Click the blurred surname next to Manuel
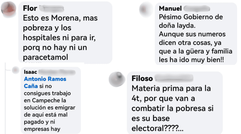This screenshot has height=134, width=241. [197, 8]
